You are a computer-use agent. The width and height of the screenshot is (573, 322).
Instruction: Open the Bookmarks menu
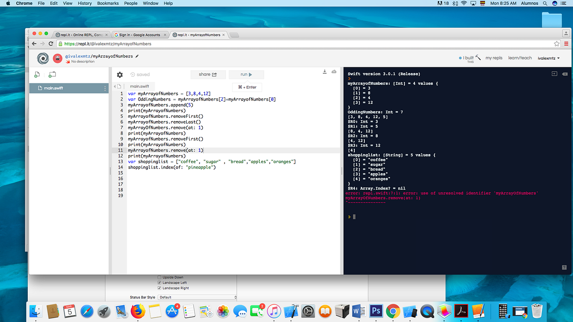point(108,3)
